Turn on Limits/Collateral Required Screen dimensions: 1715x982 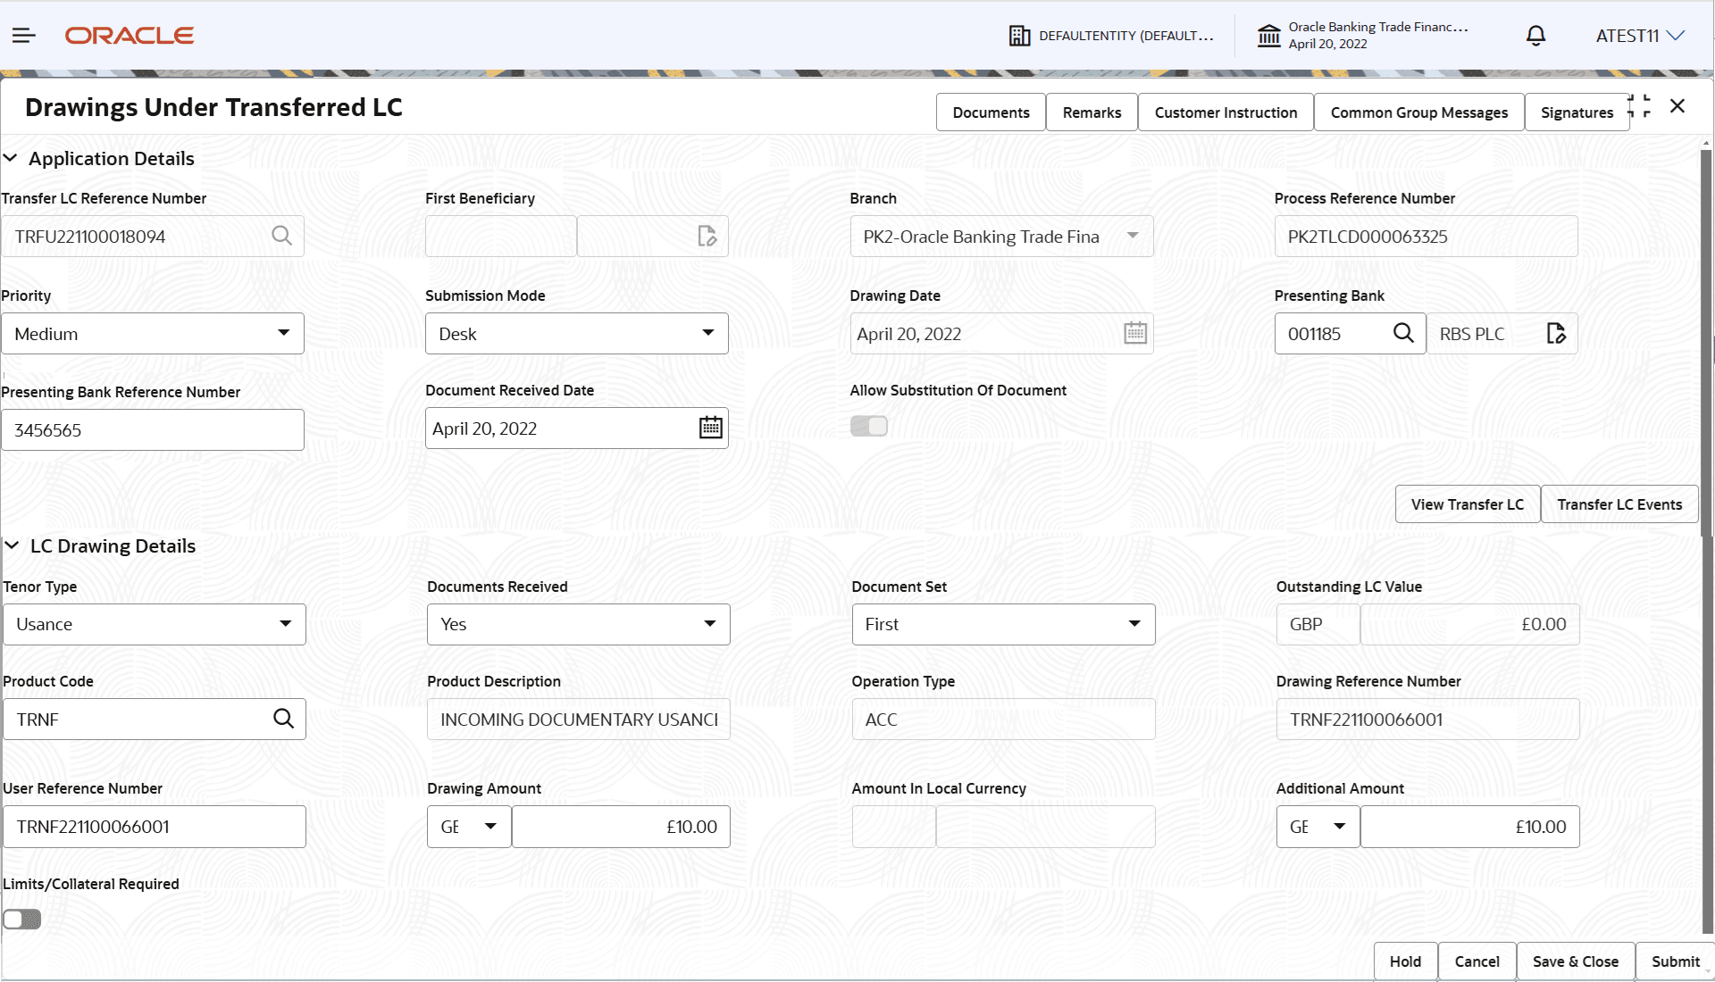[21, 919]
